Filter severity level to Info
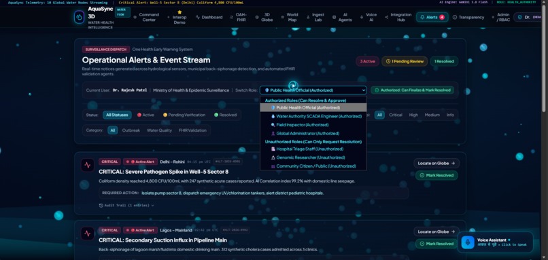 pyautogui.click(x=450, y=115)
